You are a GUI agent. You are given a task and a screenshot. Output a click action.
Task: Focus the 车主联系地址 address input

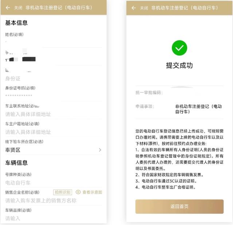pyautogui.click(x=54, y=114)
